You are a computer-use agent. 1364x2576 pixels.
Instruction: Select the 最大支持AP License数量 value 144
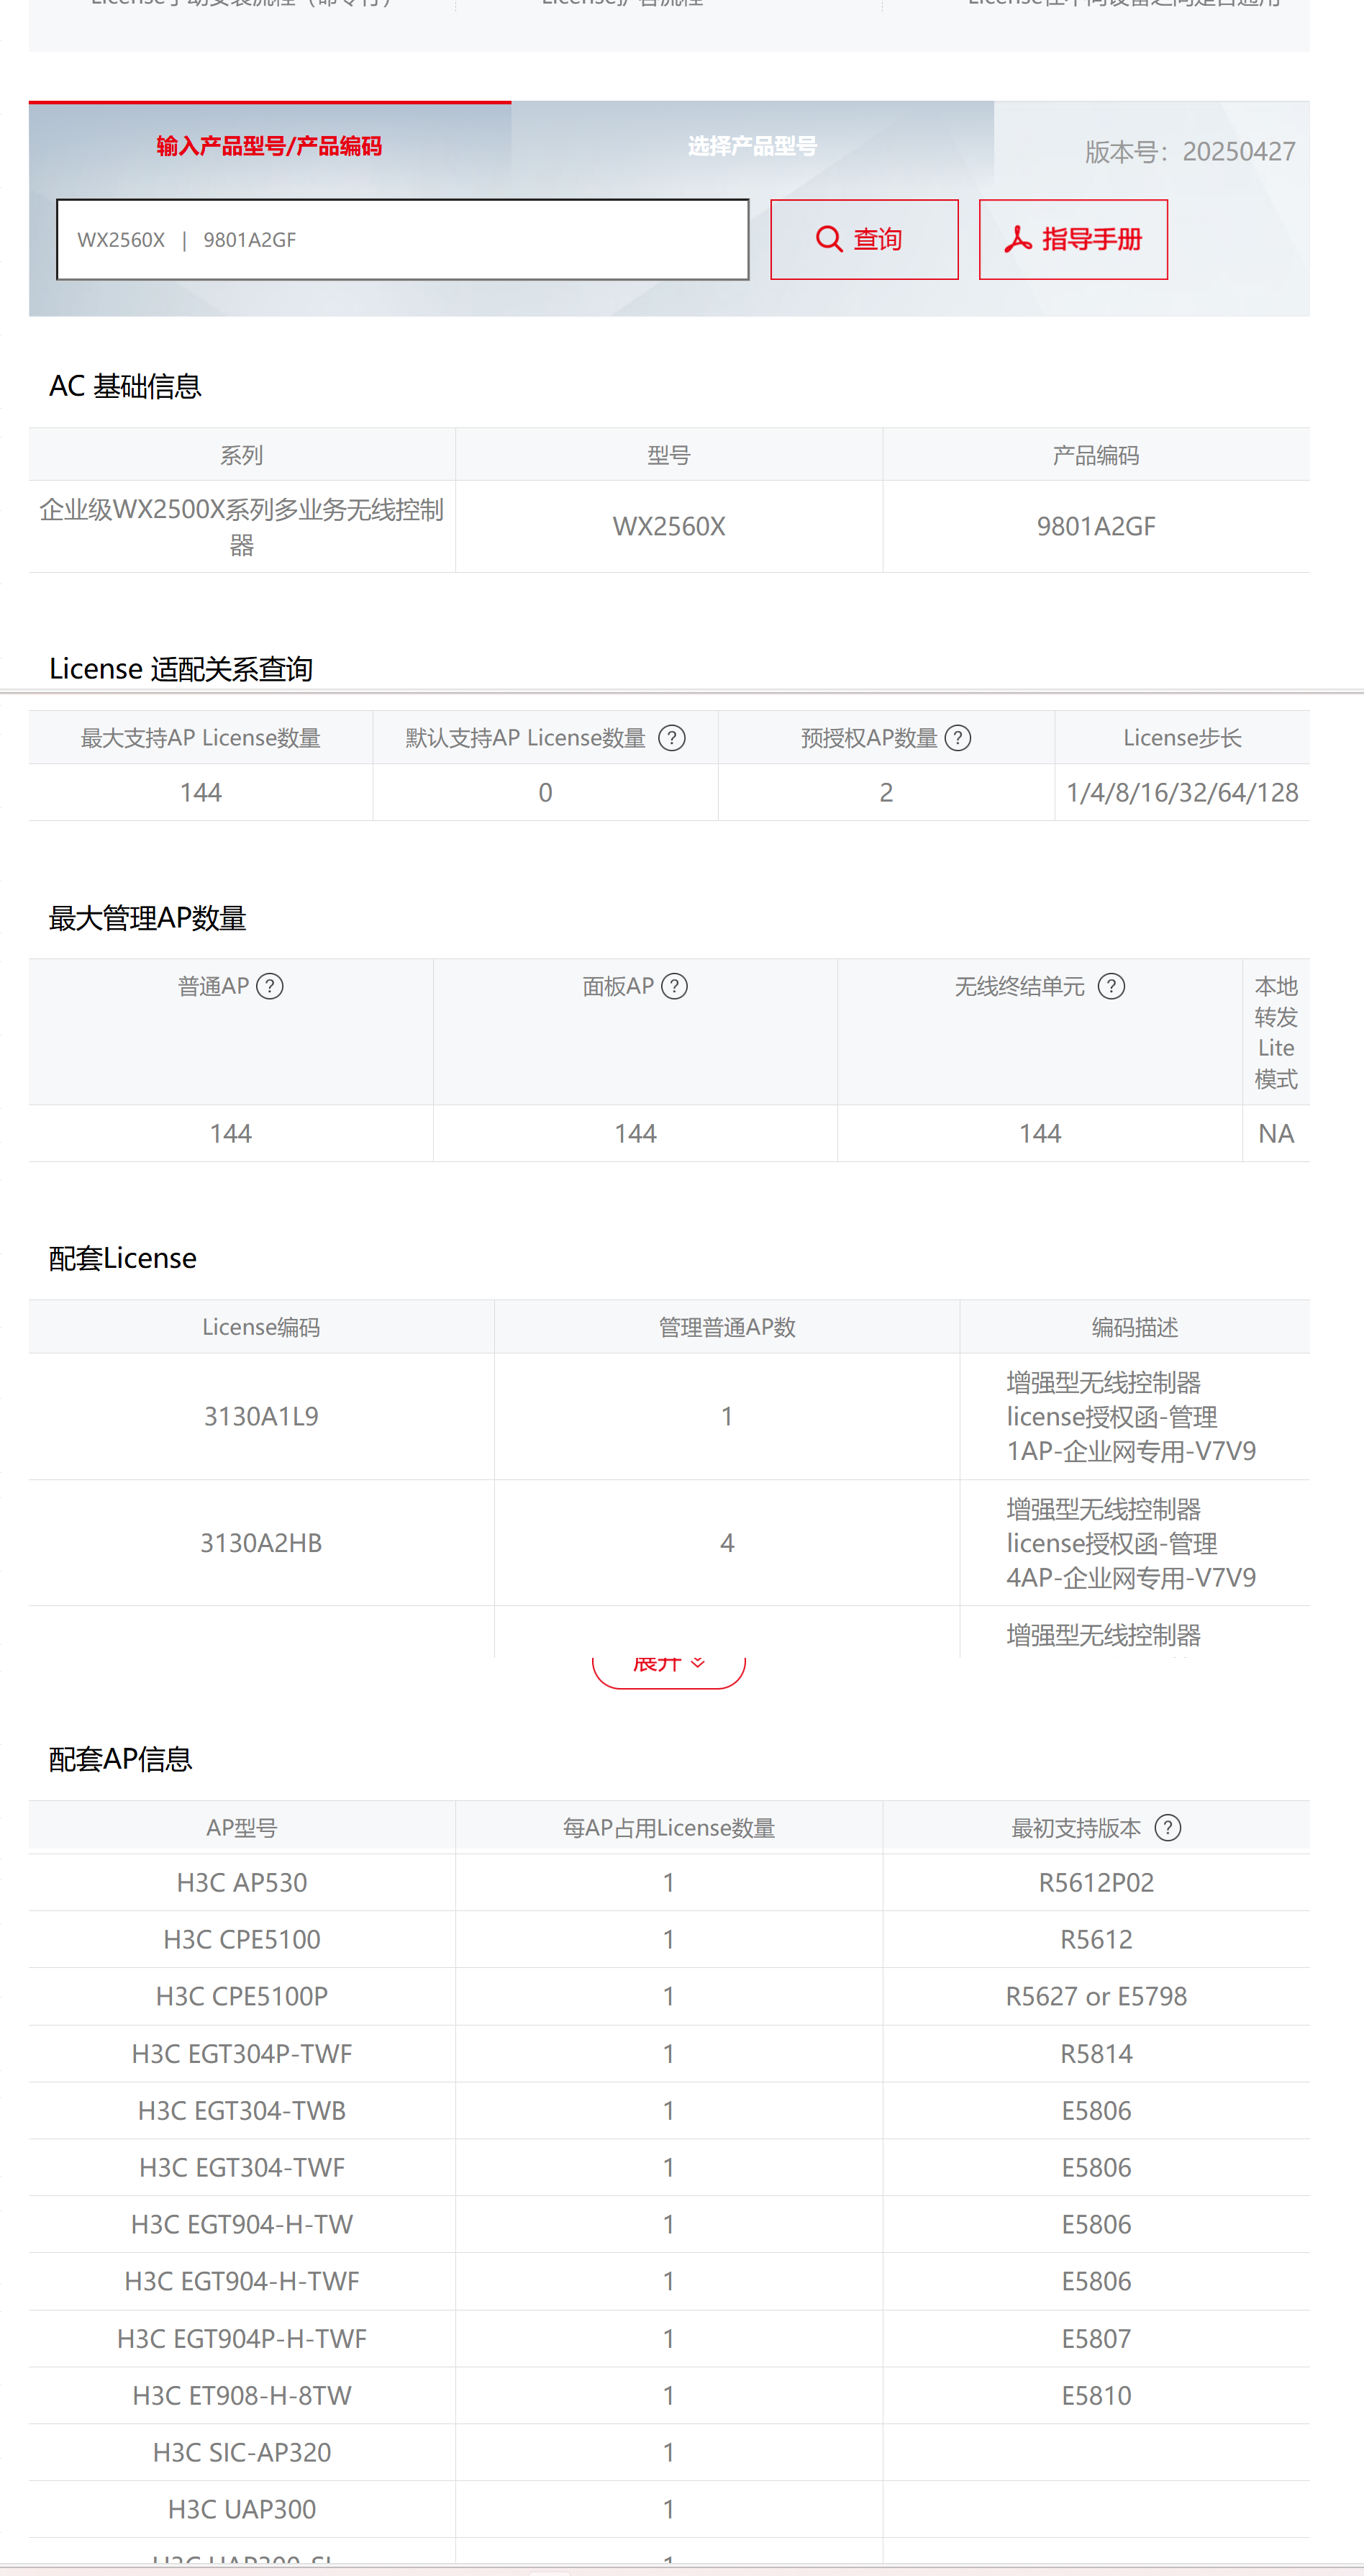(201, 793)
